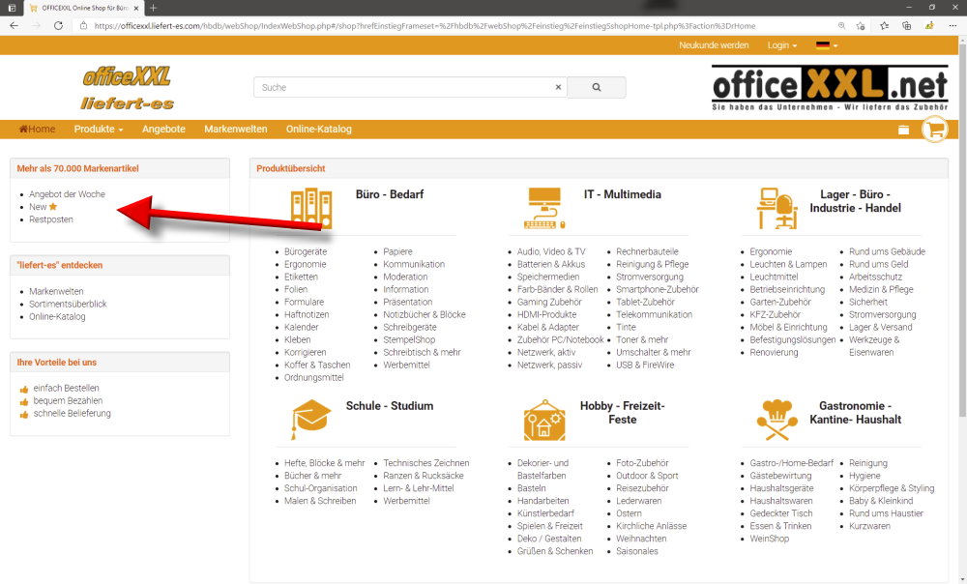This screenshot has height=584, width=967.
Task: Open Audio, Video & TV category
Action: [551, 251]
